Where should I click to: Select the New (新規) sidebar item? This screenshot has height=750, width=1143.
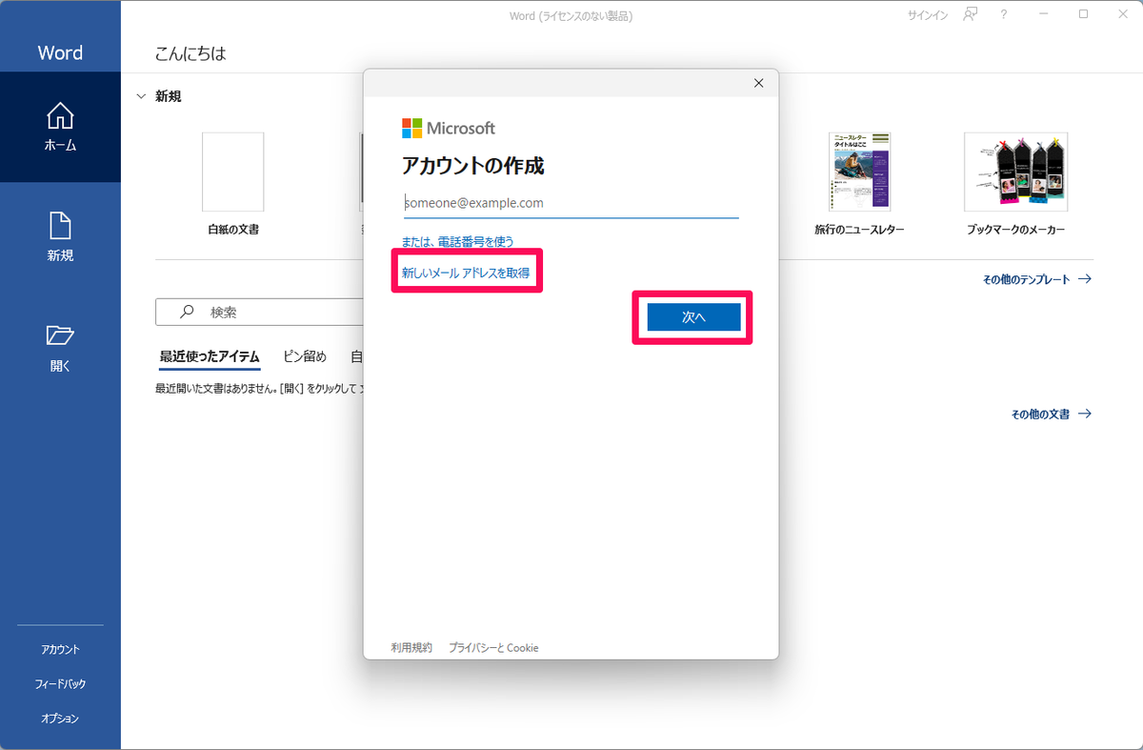(60, 237)
